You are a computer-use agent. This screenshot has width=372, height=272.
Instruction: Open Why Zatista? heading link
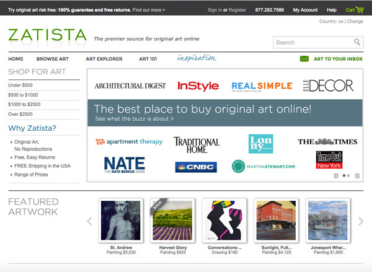32,128
